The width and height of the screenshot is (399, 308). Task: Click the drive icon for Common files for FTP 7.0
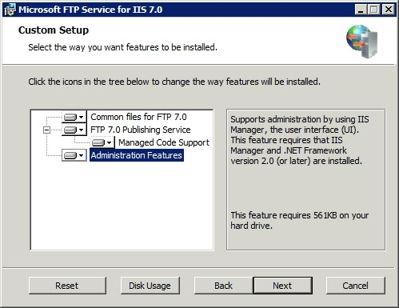70,117
